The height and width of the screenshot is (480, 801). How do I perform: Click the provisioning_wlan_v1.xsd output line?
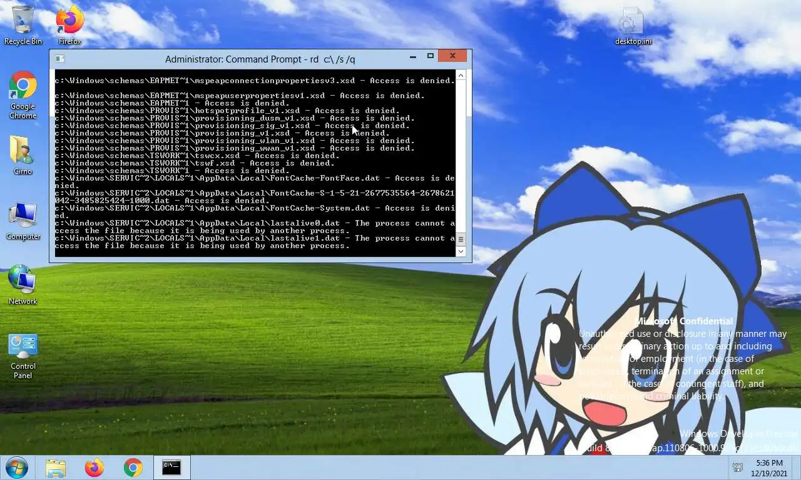click(235, 141)
